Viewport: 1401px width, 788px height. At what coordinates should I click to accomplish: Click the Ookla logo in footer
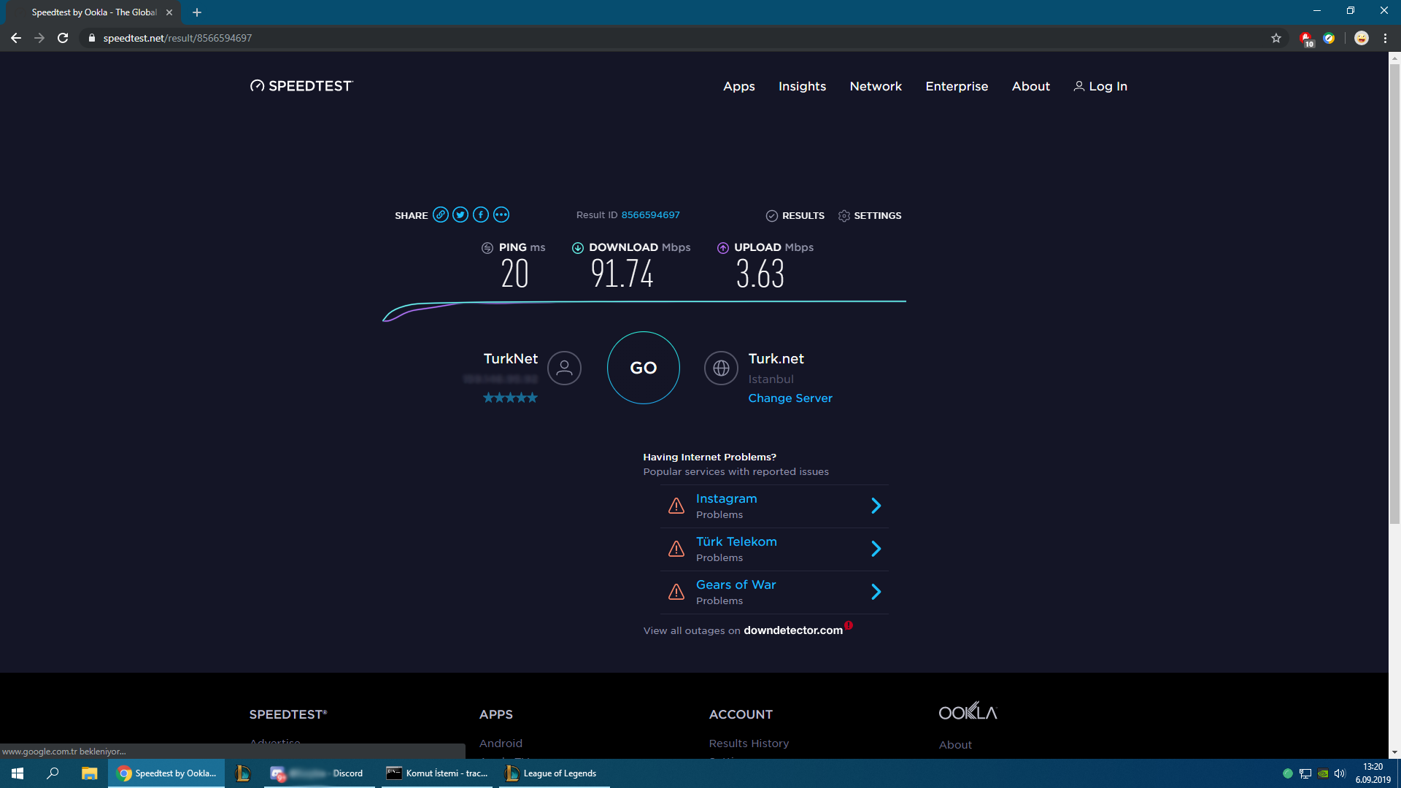tap(968, 711)
